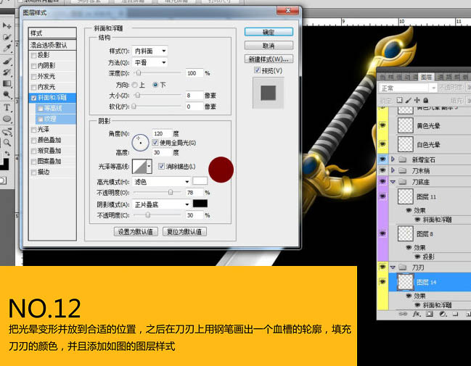The height and width of the screenshot is (366, 471).
Task: Select the Move tool at toolbar top
Action: (7, 25)
